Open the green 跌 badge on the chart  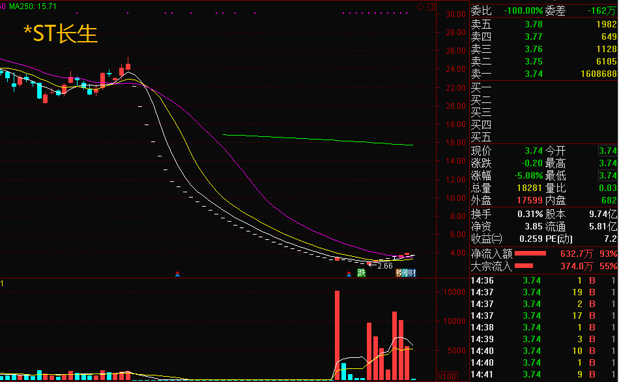click(x=361, y=272)
